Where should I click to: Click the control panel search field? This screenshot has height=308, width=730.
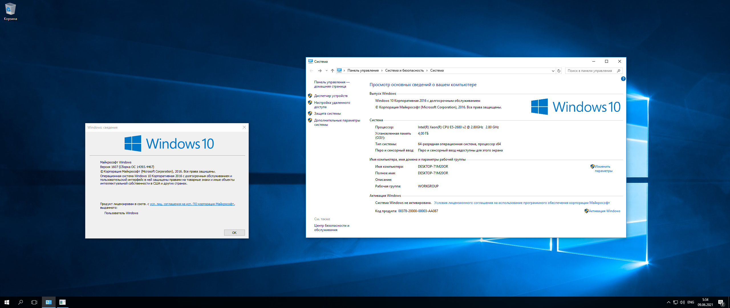(589, 71)
